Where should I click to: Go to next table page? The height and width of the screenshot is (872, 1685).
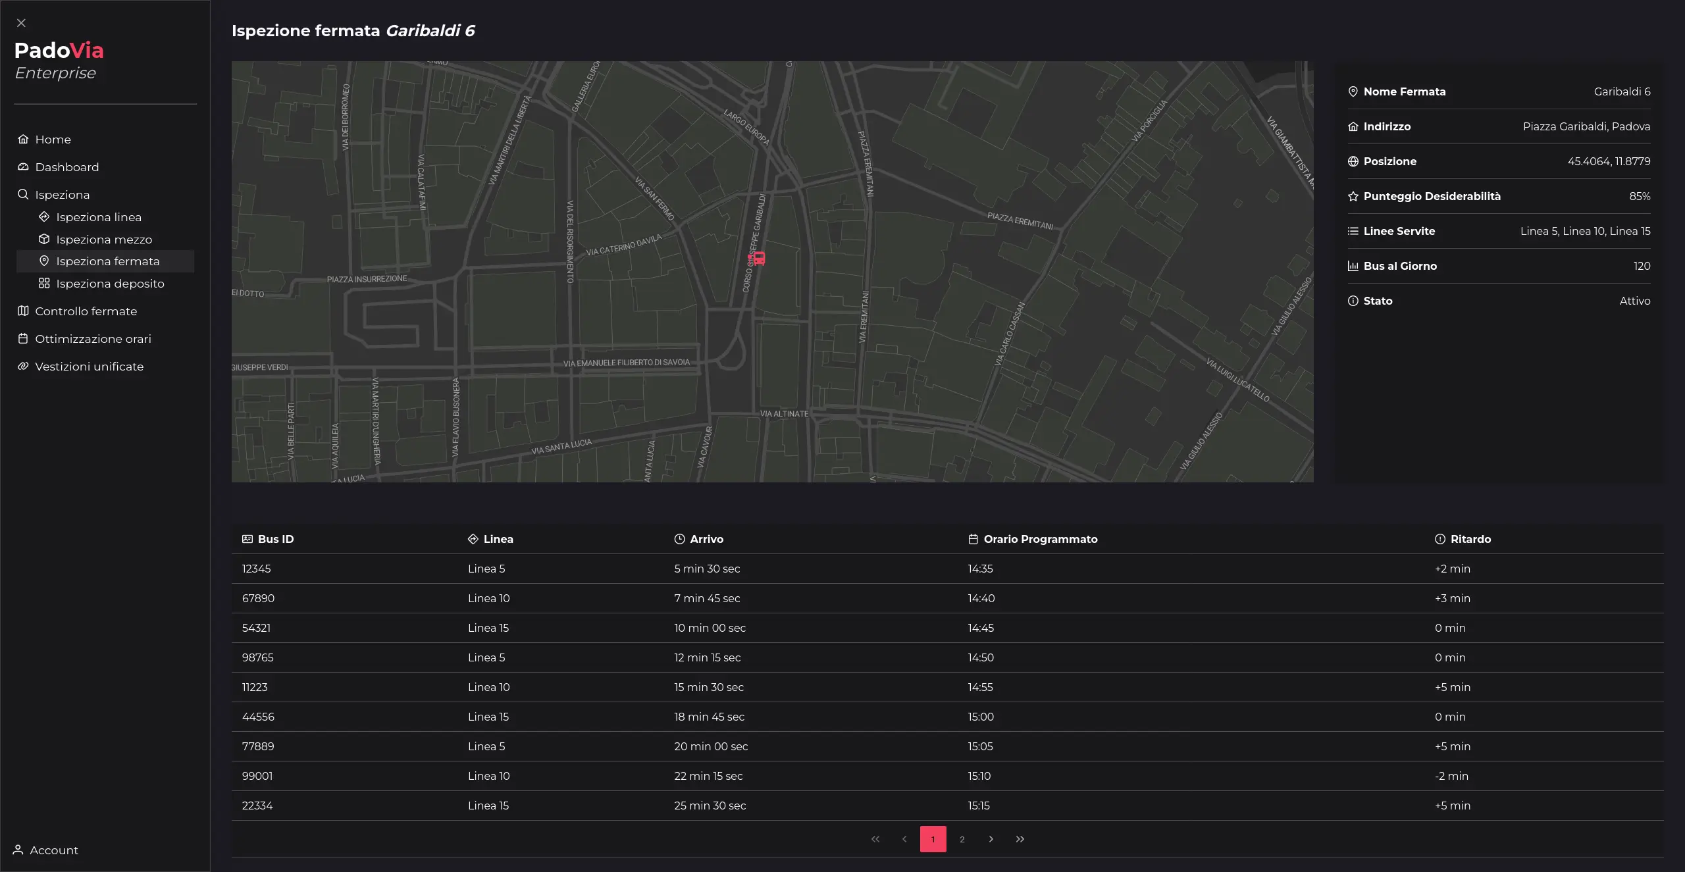[x=991, y=839]
